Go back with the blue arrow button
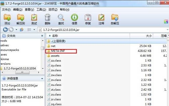This screenshot has width=169, height=106. pos(5,29)
